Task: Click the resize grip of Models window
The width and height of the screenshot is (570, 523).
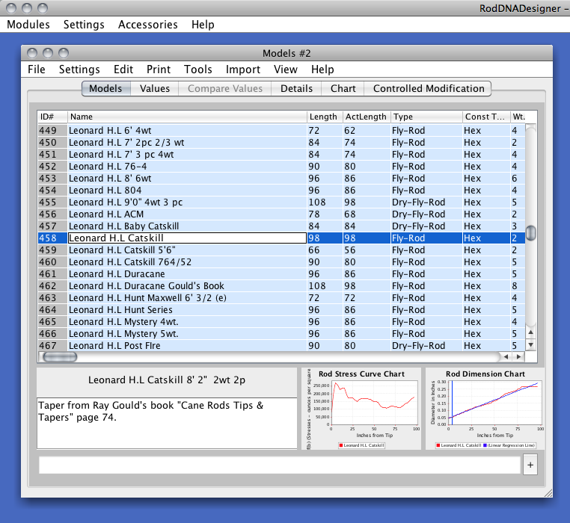Action: click(548, 493)
